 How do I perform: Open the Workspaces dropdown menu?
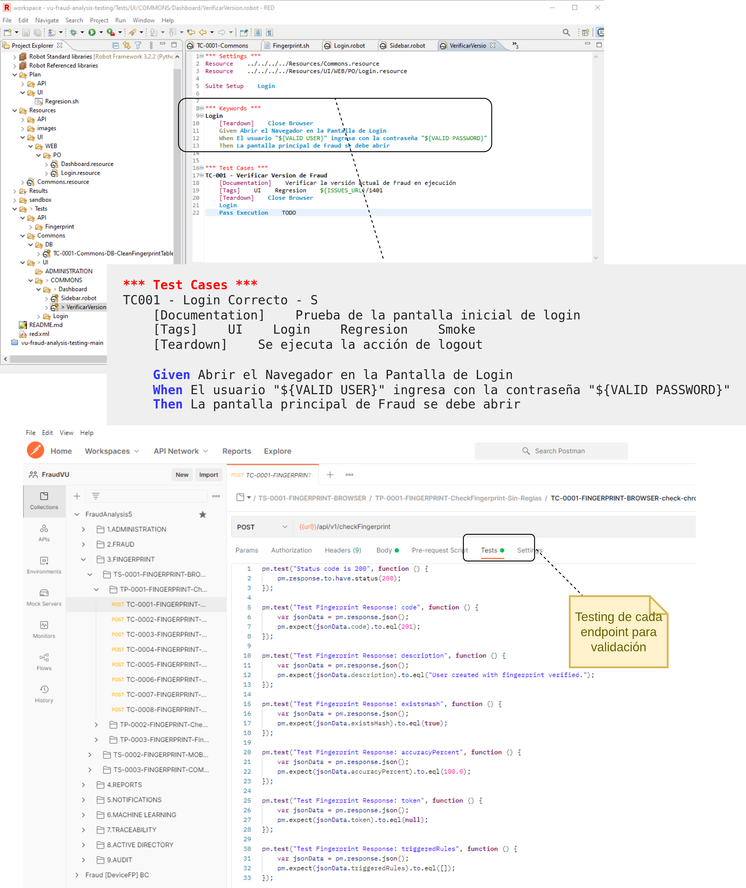coord(112,451)
